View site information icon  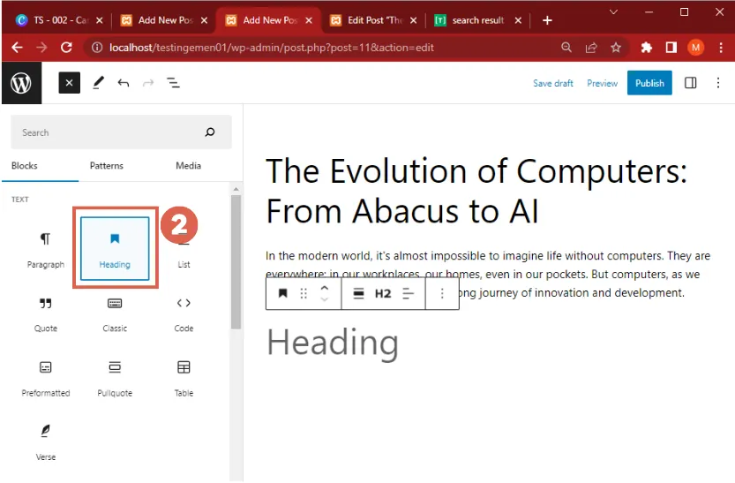[97, 48]
